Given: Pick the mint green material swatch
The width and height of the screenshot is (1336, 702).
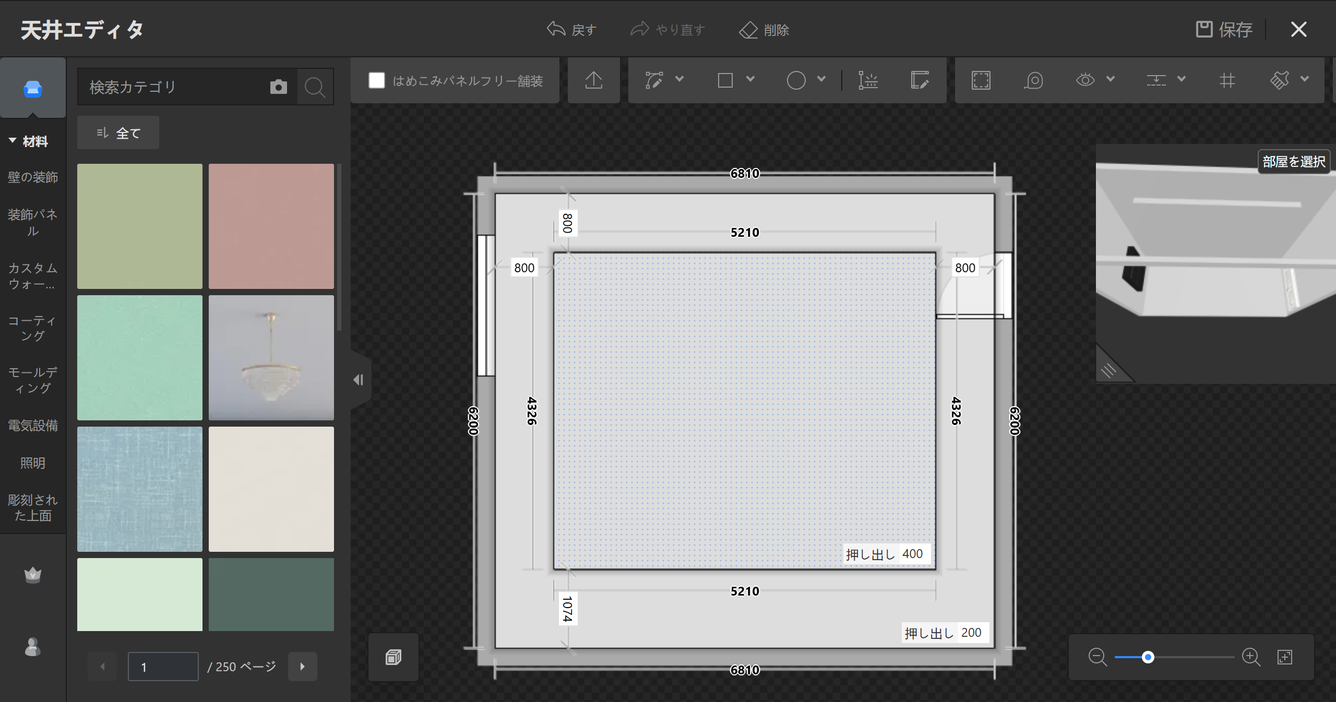Looking at the screenshot, I should point(140,358).
